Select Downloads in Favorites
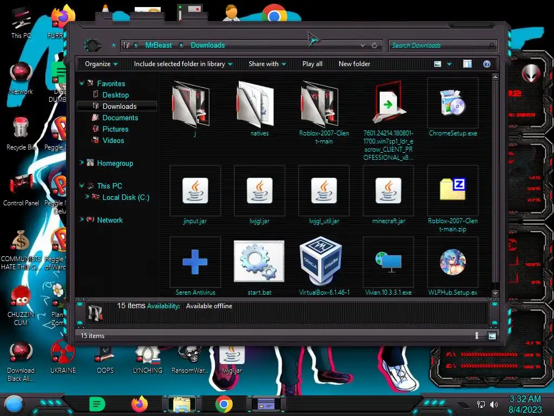This screenshot has height=416, width=554. [x=120, y=106]
